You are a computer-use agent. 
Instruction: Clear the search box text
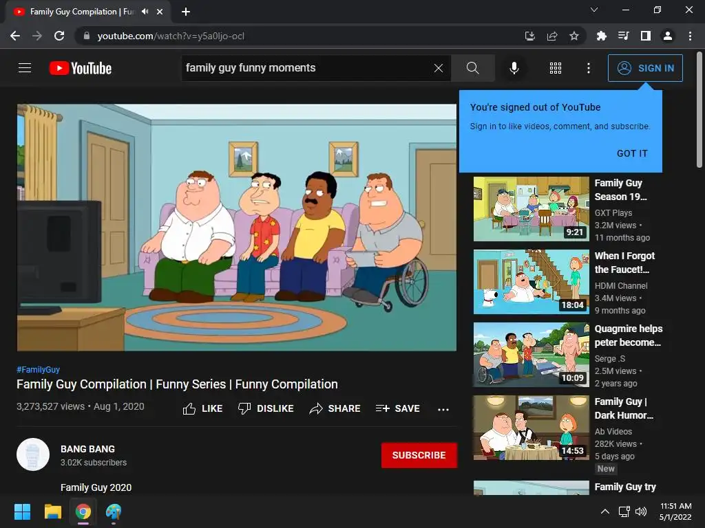(x=439, y=68)
